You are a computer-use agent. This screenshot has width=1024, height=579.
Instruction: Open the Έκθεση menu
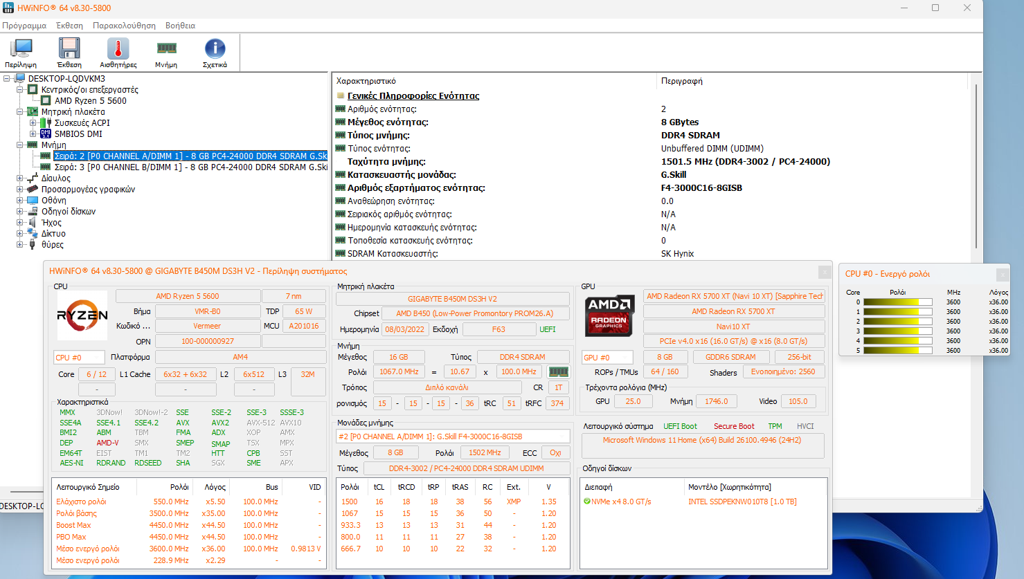click(x=69, y=26)
